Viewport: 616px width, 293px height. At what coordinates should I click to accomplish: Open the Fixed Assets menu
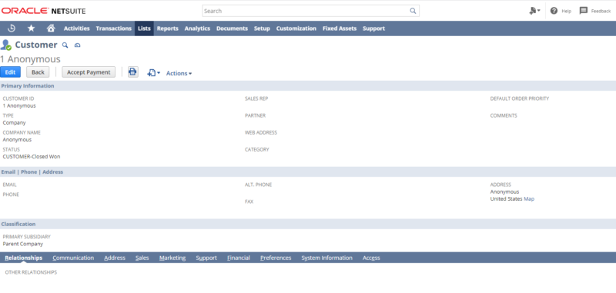(340, 28)
